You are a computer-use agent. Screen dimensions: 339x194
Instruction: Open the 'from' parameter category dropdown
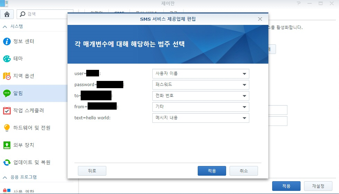[200, 107]
